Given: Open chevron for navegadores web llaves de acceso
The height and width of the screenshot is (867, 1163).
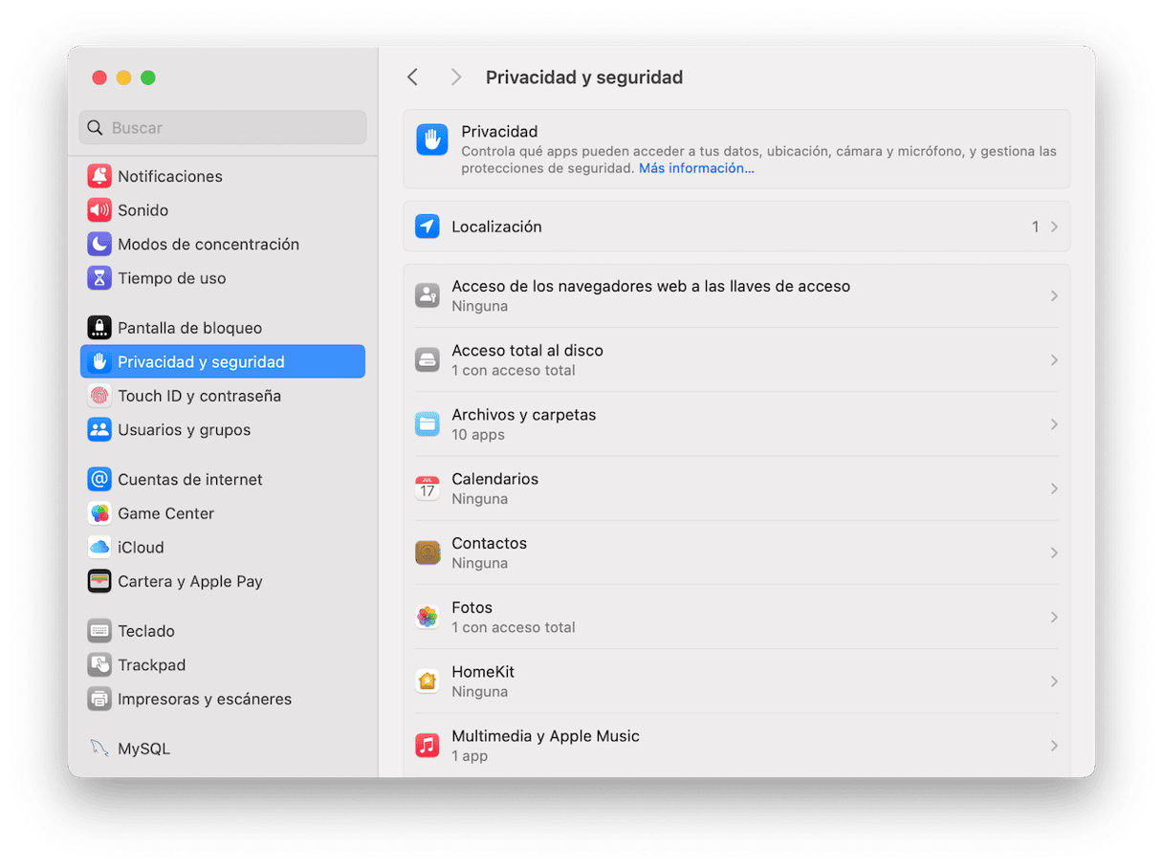Looking at the screenshot, I should pyautogui.click(x=1054, y=295).
